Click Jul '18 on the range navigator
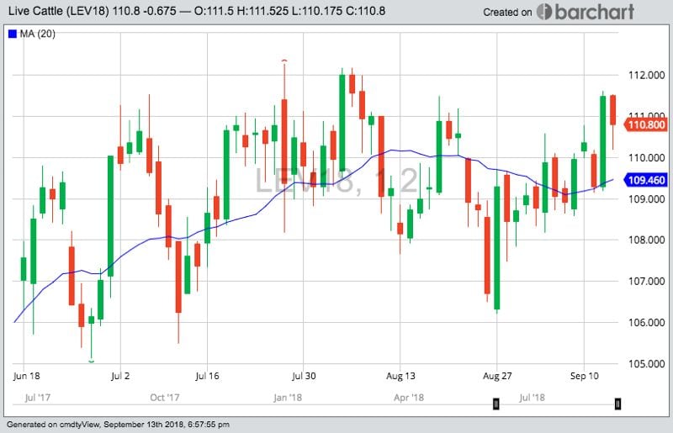 click(x=532, y=398)
